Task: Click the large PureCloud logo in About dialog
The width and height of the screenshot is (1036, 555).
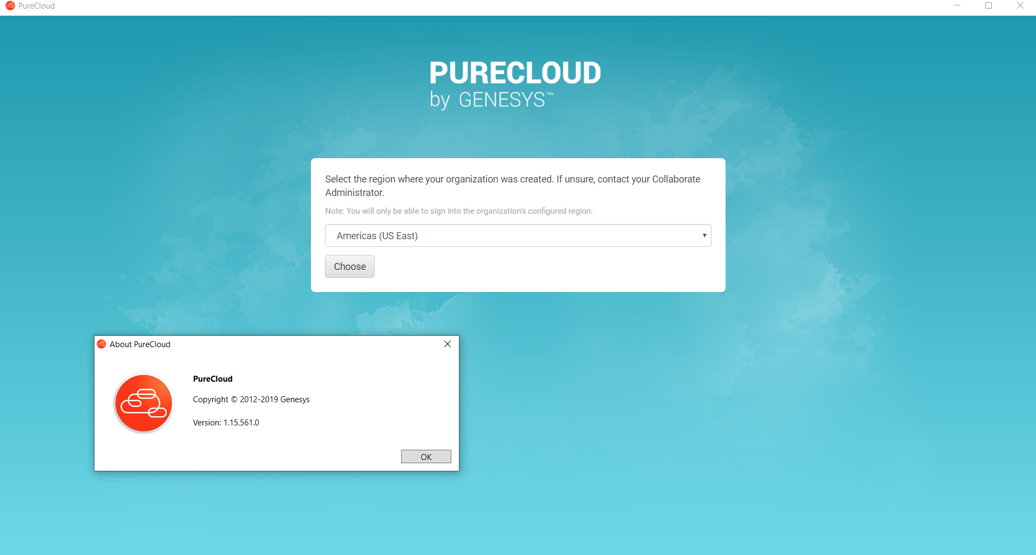Action: [x=144, y=403]
